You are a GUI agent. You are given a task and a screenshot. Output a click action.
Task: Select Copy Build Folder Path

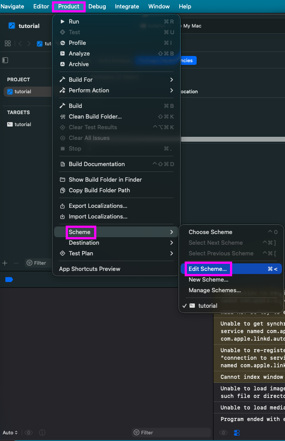coord(116,191)
